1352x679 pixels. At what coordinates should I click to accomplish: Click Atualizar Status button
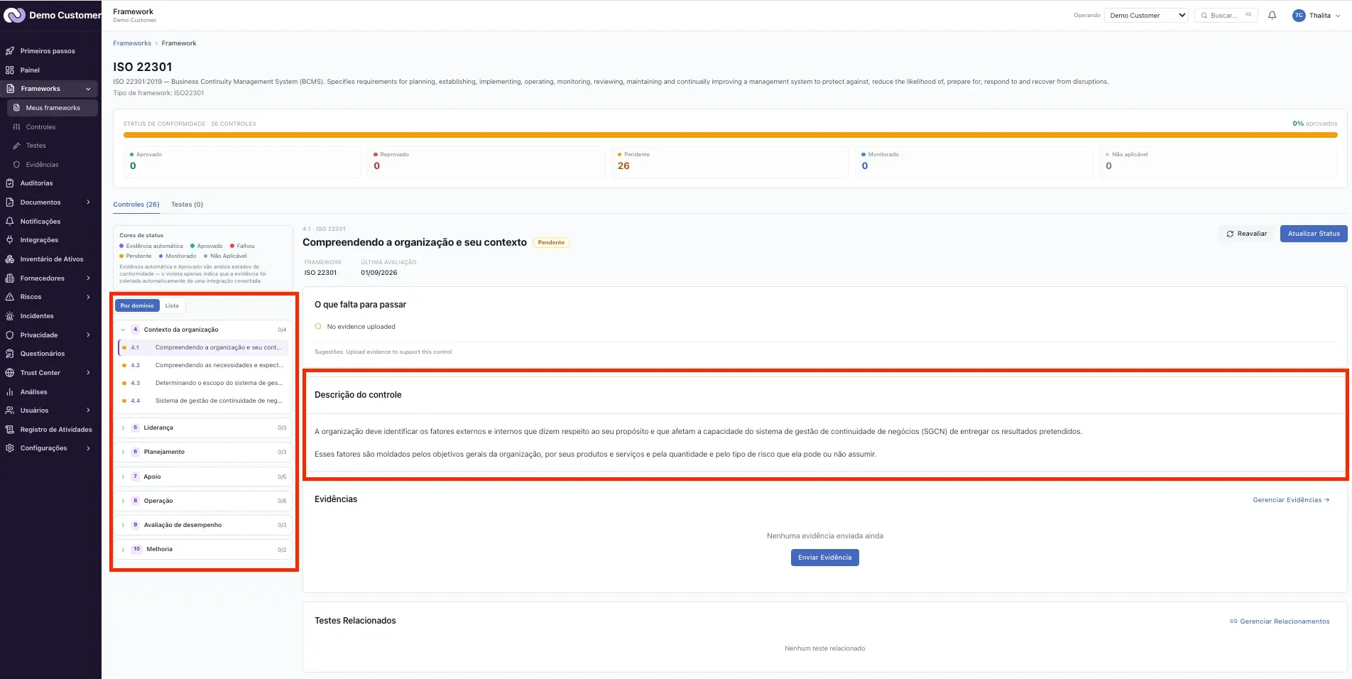pyautogui.click(x=1313, y=234)
